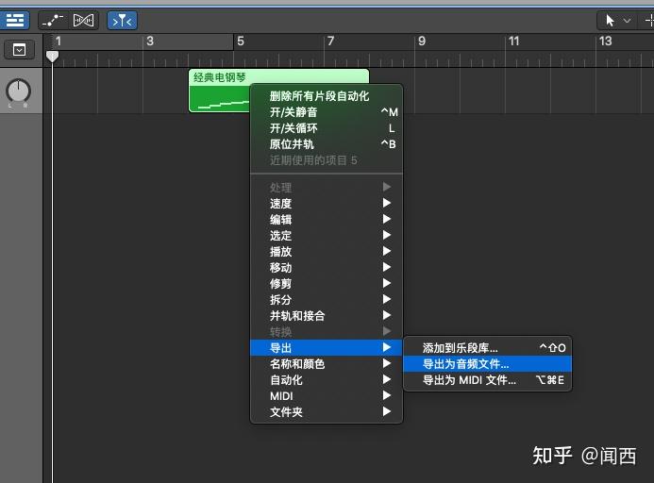Expand the 选定 submenu

click(x=327, y=235)
